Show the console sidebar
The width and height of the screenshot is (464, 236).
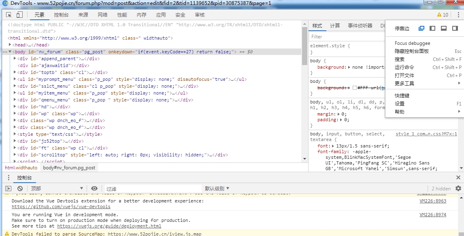point(8,188)
